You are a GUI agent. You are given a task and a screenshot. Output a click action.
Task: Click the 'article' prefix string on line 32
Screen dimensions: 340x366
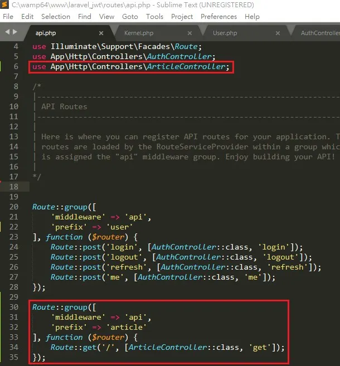127,327
